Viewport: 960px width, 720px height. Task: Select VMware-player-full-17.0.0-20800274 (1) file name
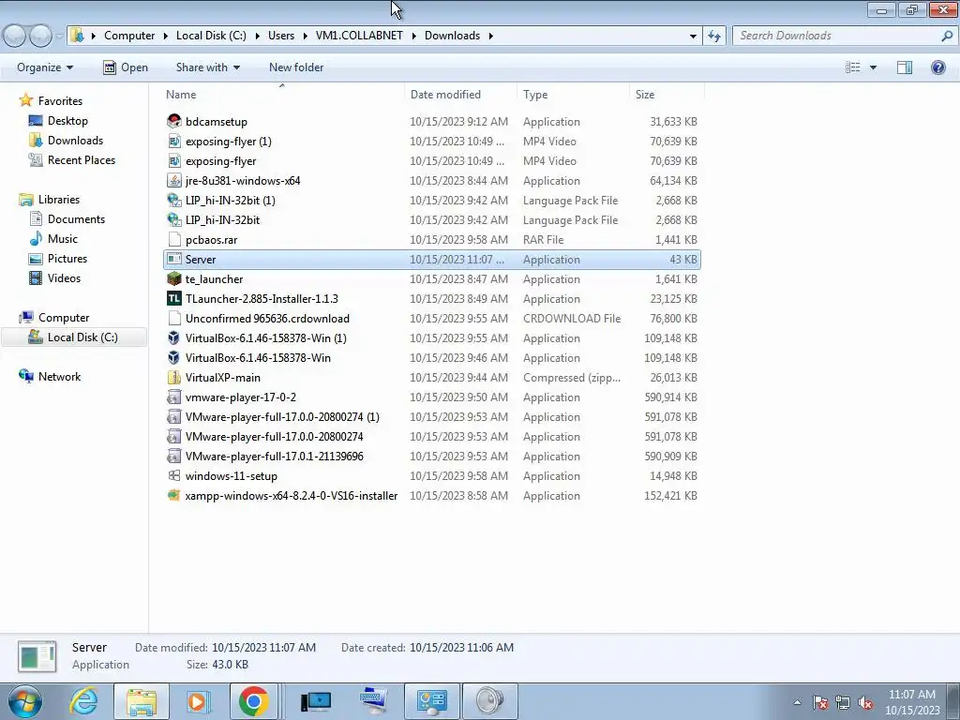(282, 417)
